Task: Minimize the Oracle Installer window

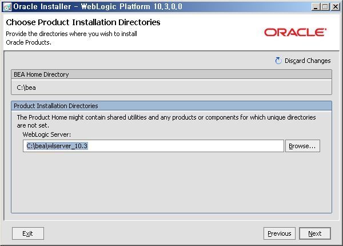Action: [x=315, y=7]
